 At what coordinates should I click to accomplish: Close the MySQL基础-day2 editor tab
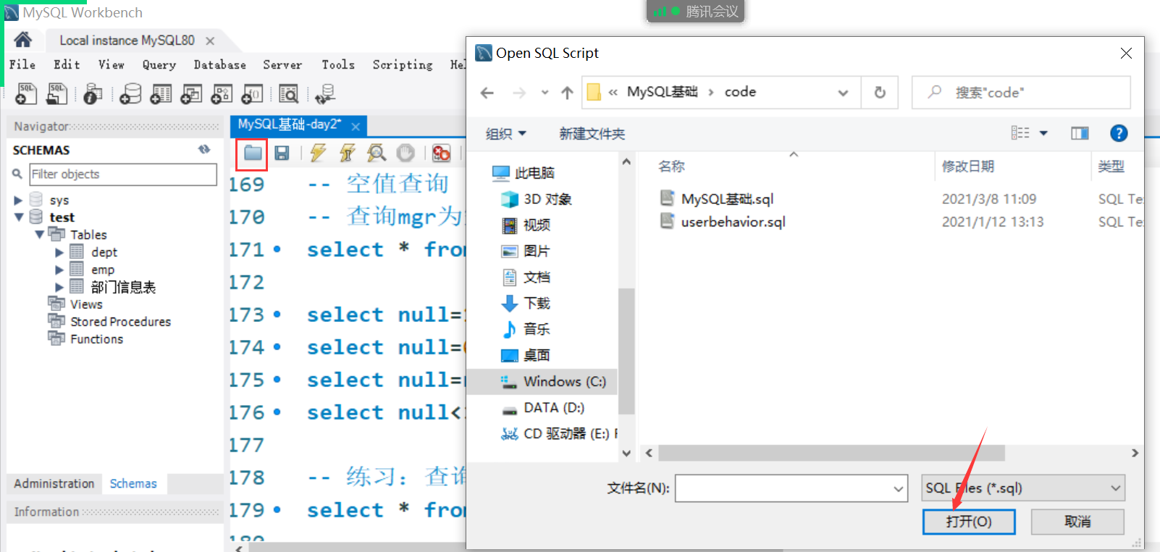(356, 127)
